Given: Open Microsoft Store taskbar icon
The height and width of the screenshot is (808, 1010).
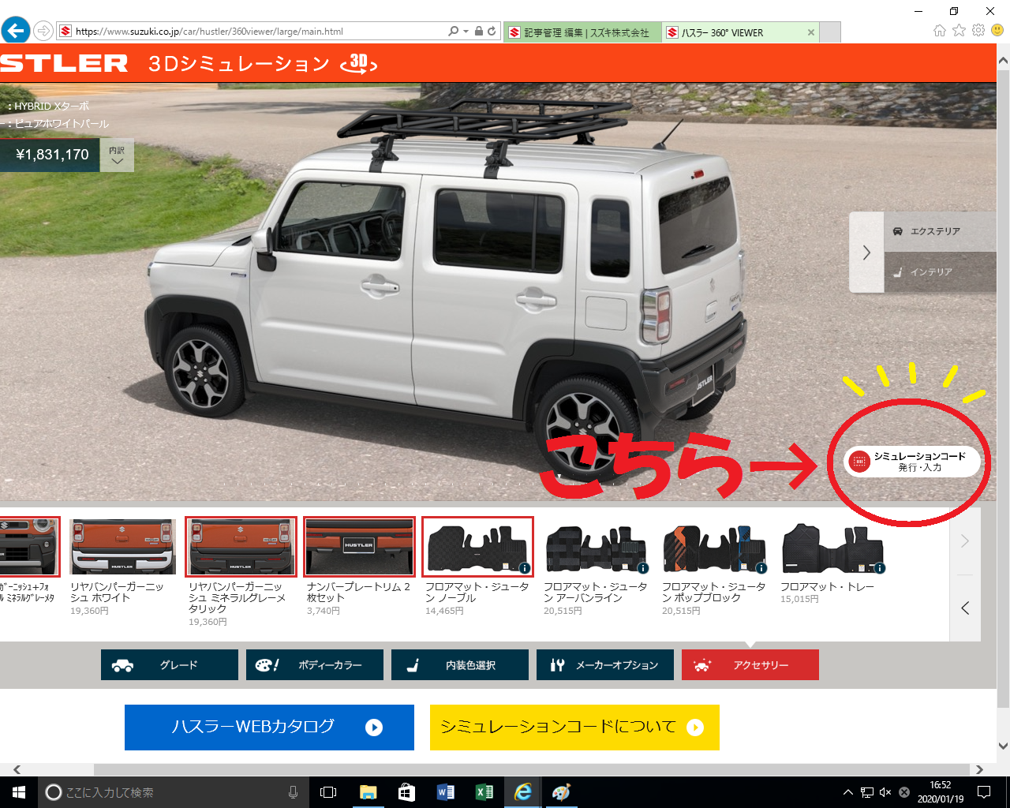Looking at the screenshot, I should (x=406, y=792).
